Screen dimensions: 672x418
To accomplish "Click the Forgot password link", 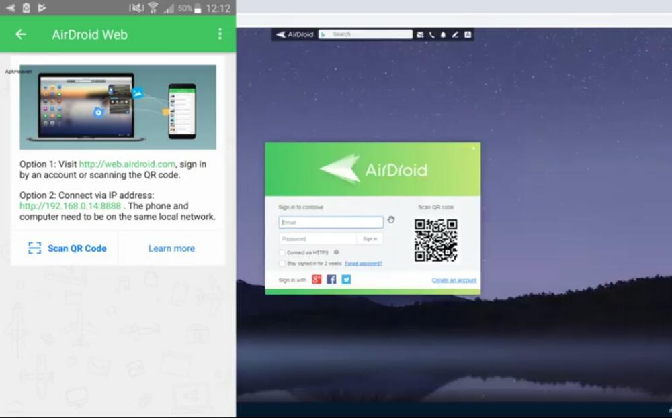I will (x=364, y=263).
